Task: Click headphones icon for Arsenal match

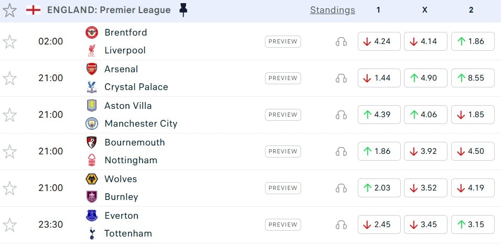Action: [341, 78]
